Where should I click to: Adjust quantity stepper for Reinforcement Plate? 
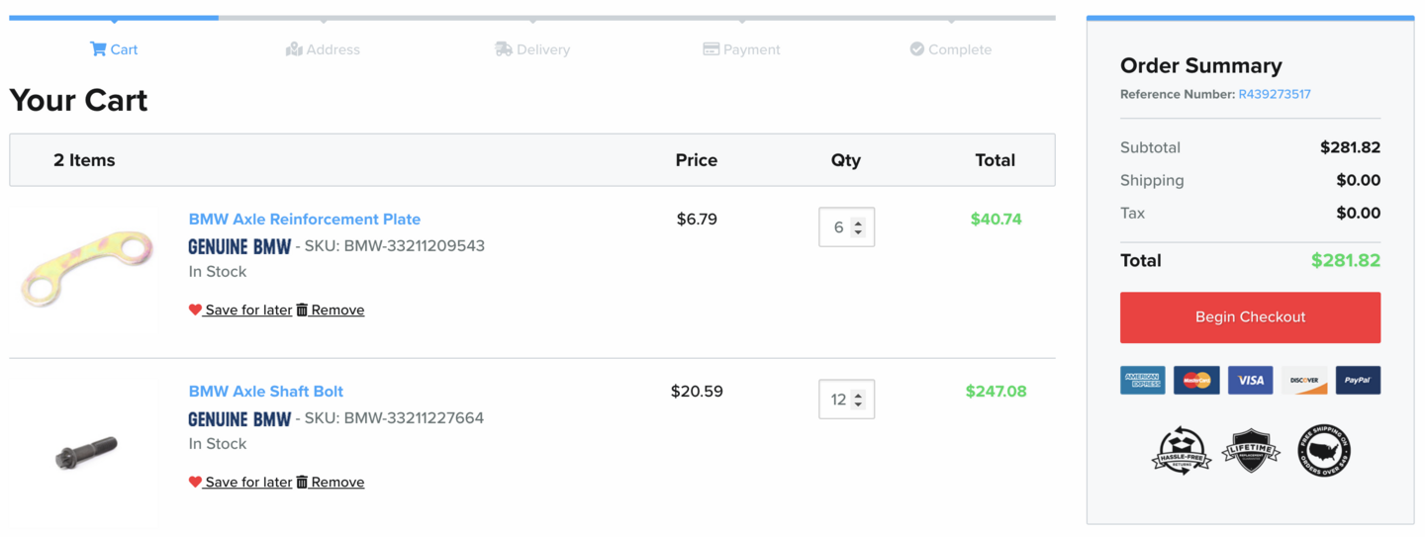point(858,227)
